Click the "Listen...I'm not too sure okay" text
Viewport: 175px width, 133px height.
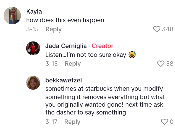coord(86,55)
